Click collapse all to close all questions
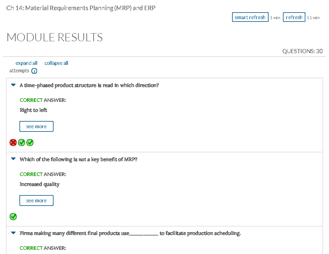 (x=56, y=63)
